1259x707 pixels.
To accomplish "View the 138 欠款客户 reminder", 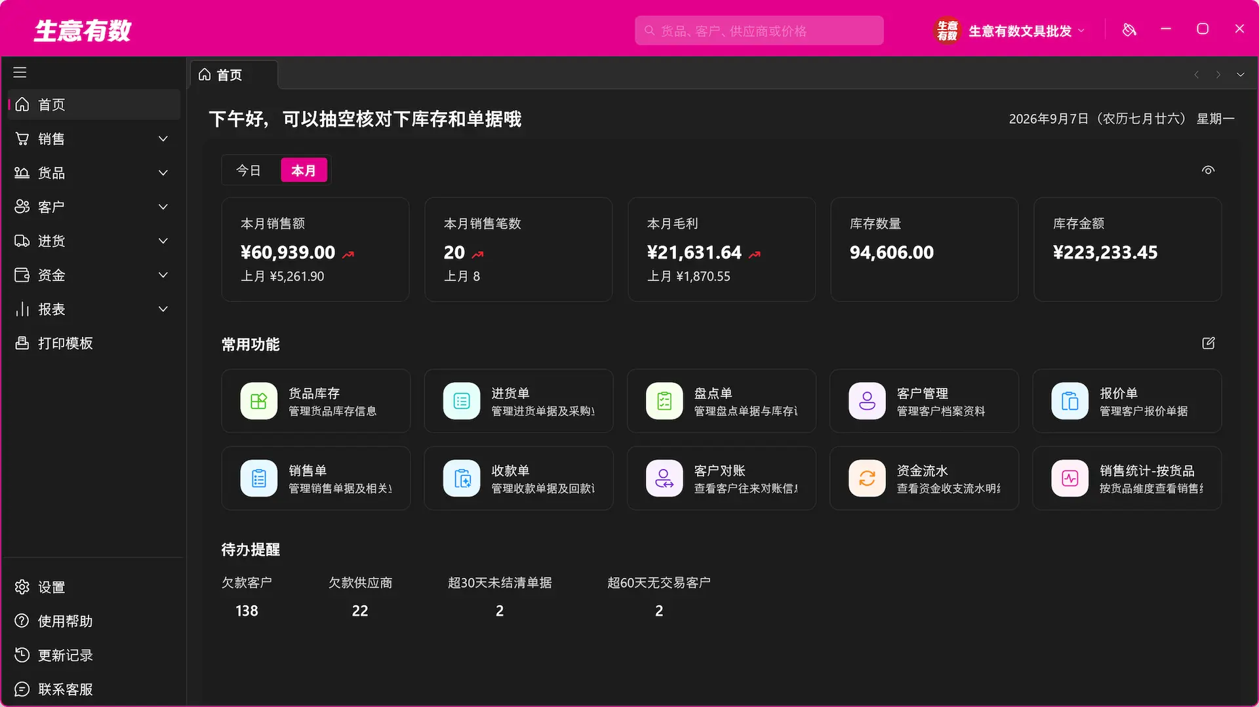I will tap(247, 597).
